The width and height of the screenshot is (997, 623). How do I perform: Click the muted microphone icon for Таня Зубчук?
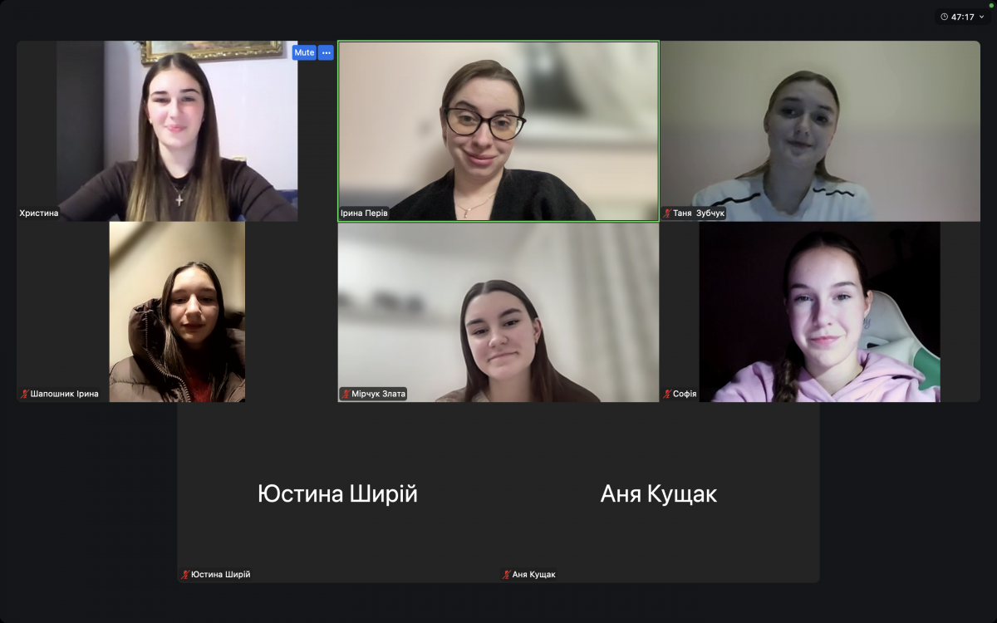coord(667,213)
